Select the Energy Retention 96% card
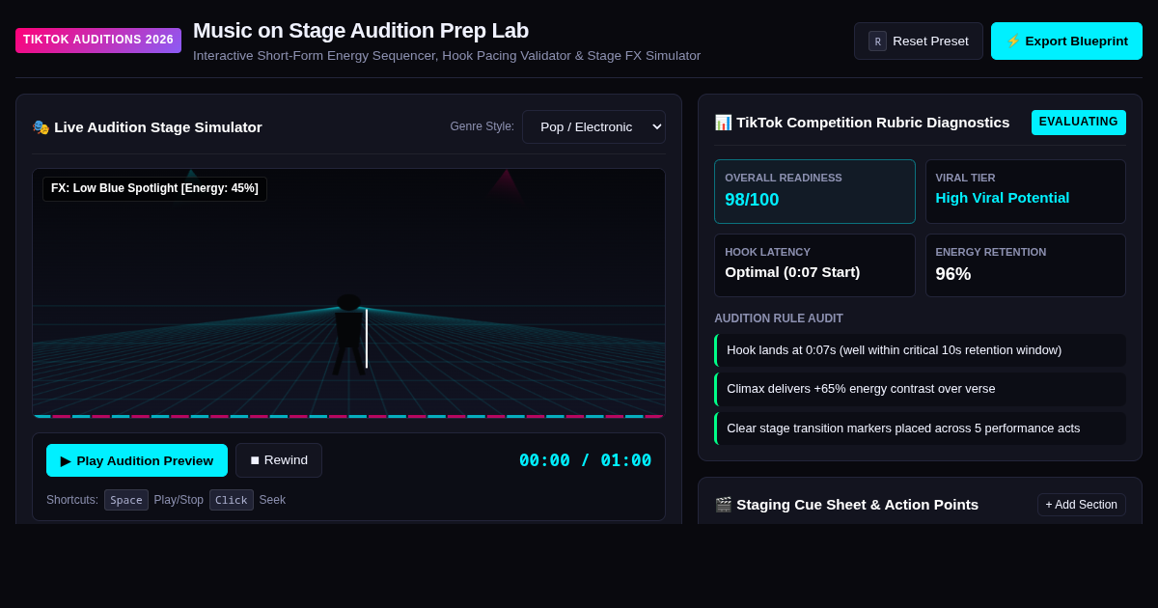1158x608 pixels. [1026, 265]
